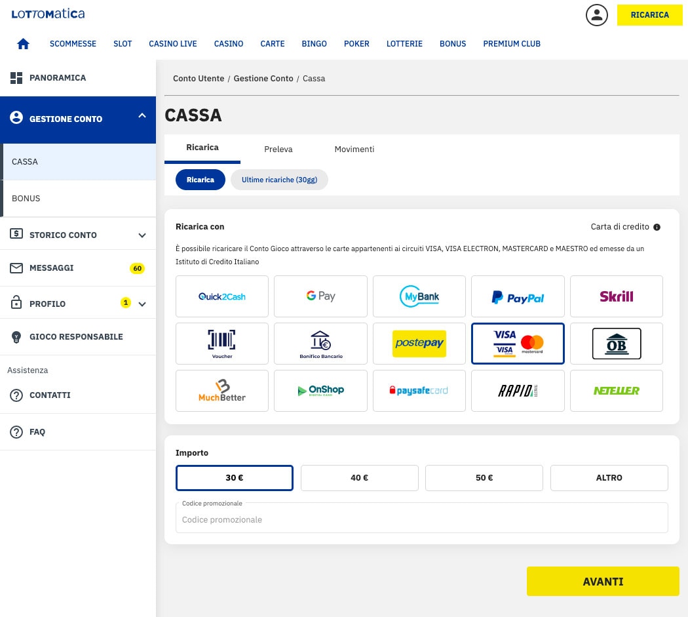The image size is (688, 617).
Task: Go to Carte section
Action: tap(273, 44)
